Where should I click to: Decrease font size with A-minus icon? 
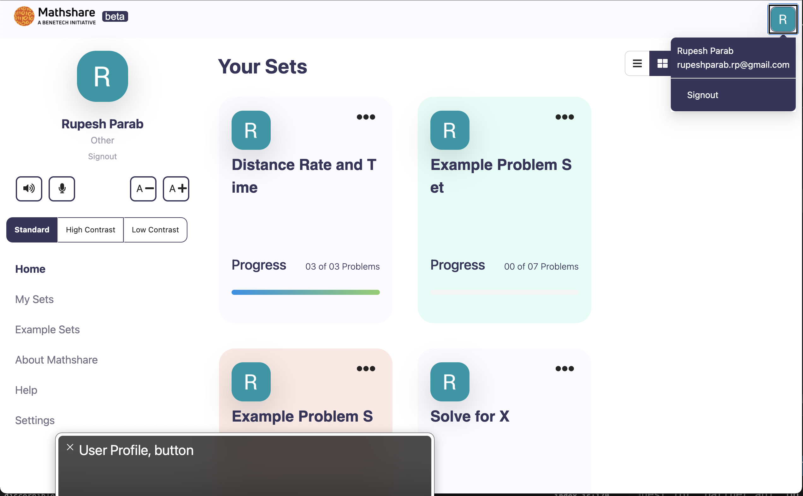click(x=143, y=189)
